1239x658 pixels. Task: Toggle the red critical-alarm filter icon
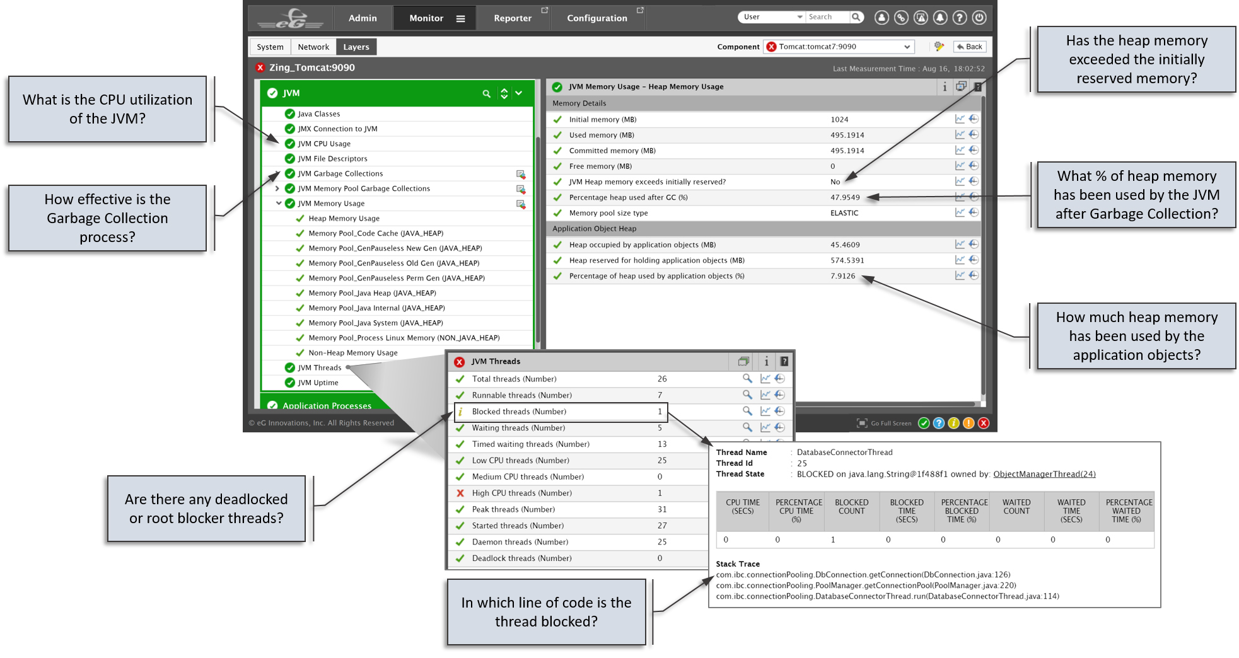(x=984, y=423)
